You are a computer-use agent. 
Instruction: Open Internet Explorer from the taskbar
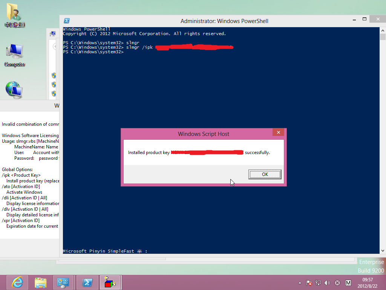17,282
